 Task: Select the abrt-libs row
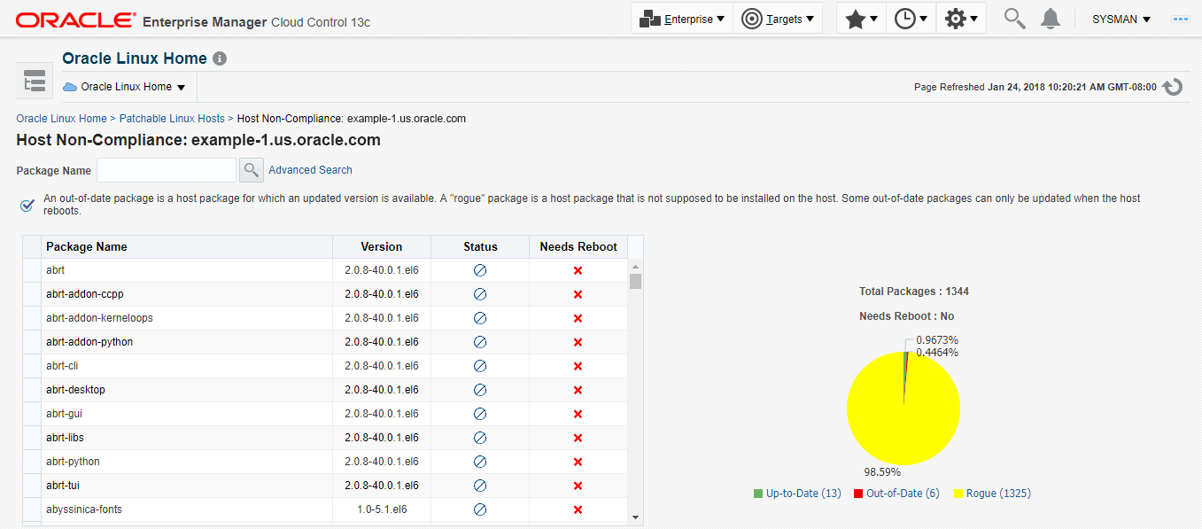tap(325, 438)
